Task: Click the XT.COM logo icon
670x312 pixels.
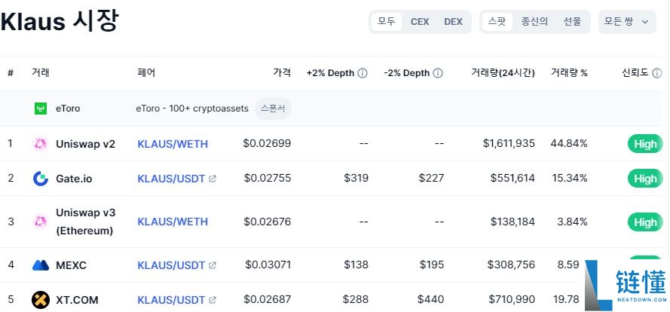Action: pyautogui.click(x=41, y=300)
